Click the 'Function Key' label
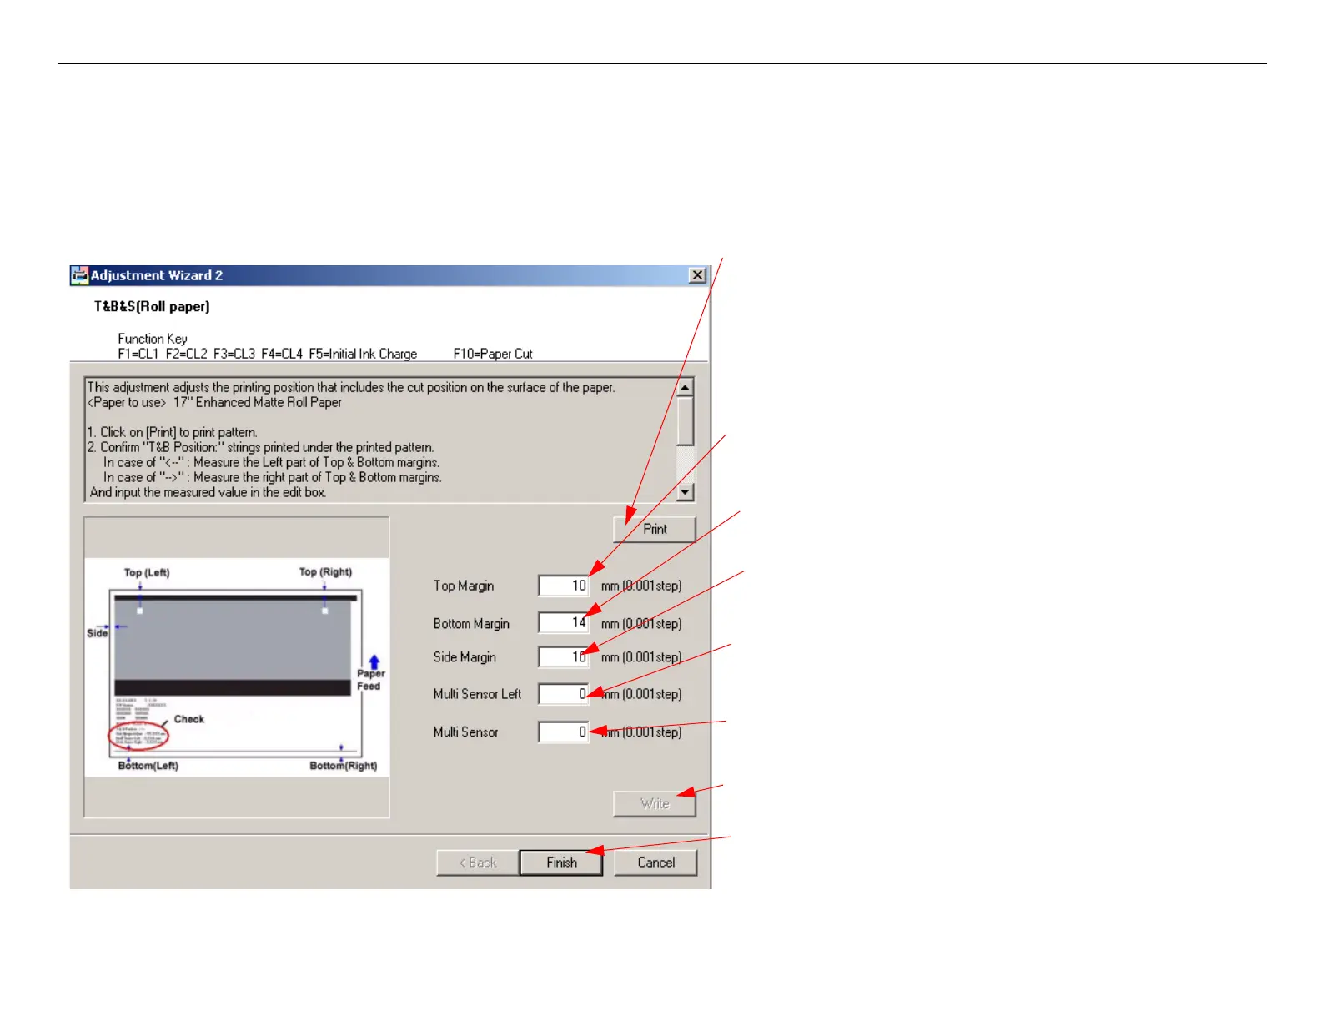 tap(153, 339)
